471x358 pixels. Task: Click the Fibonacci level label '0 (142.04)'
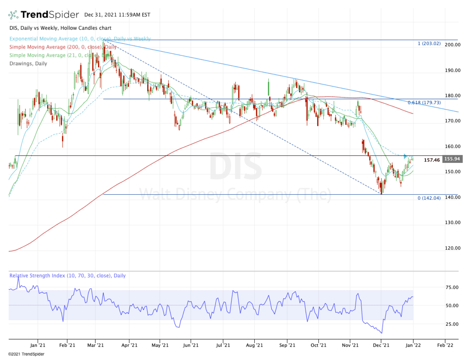(429, 198)
